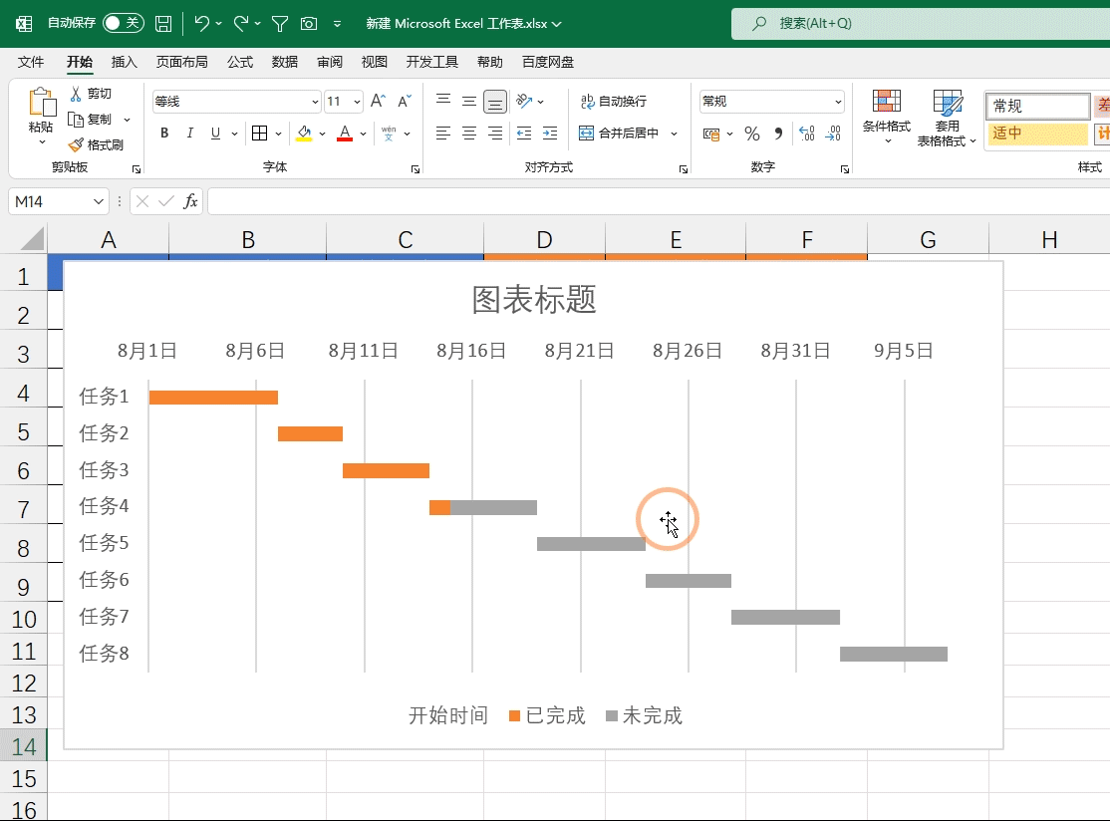1110x821 pixels.
Task: Align text to vertical middle
Action: point(468,102)
